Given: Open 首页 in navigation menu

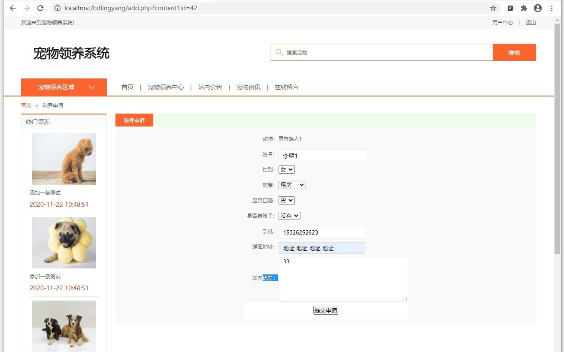Looking at the screenshot, I should 127,87.
